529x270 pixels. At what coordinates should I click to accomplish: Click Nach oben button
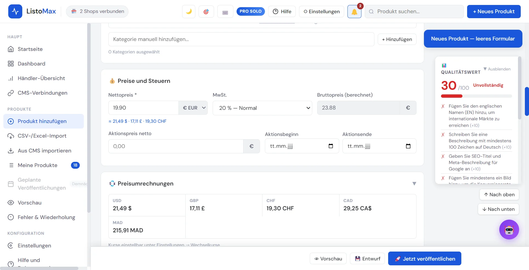[499, 195]
